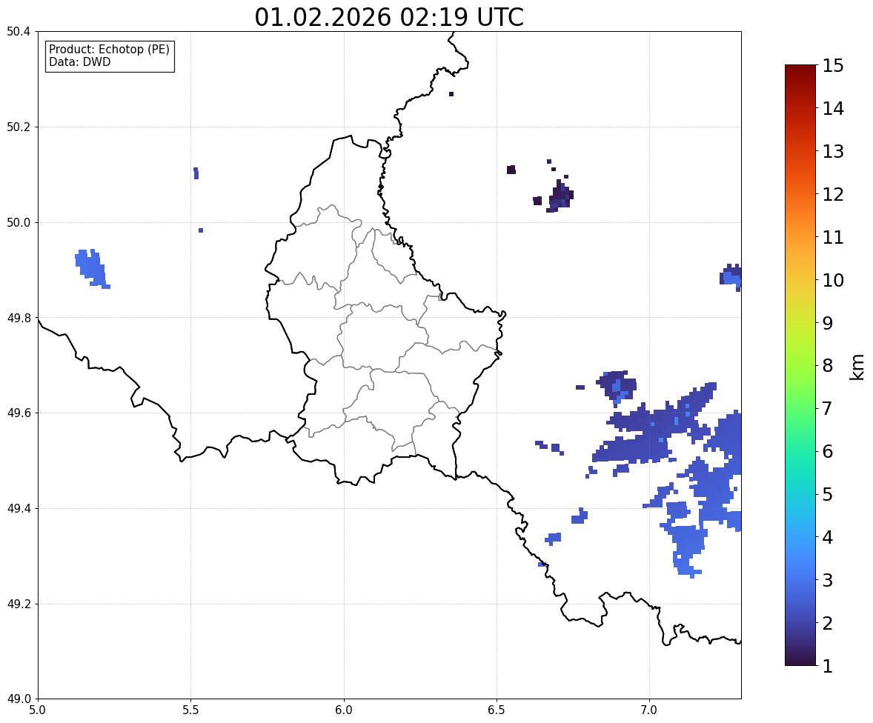Click longitude axis label 6.5

pyautogui.click(x=497, y=710)
